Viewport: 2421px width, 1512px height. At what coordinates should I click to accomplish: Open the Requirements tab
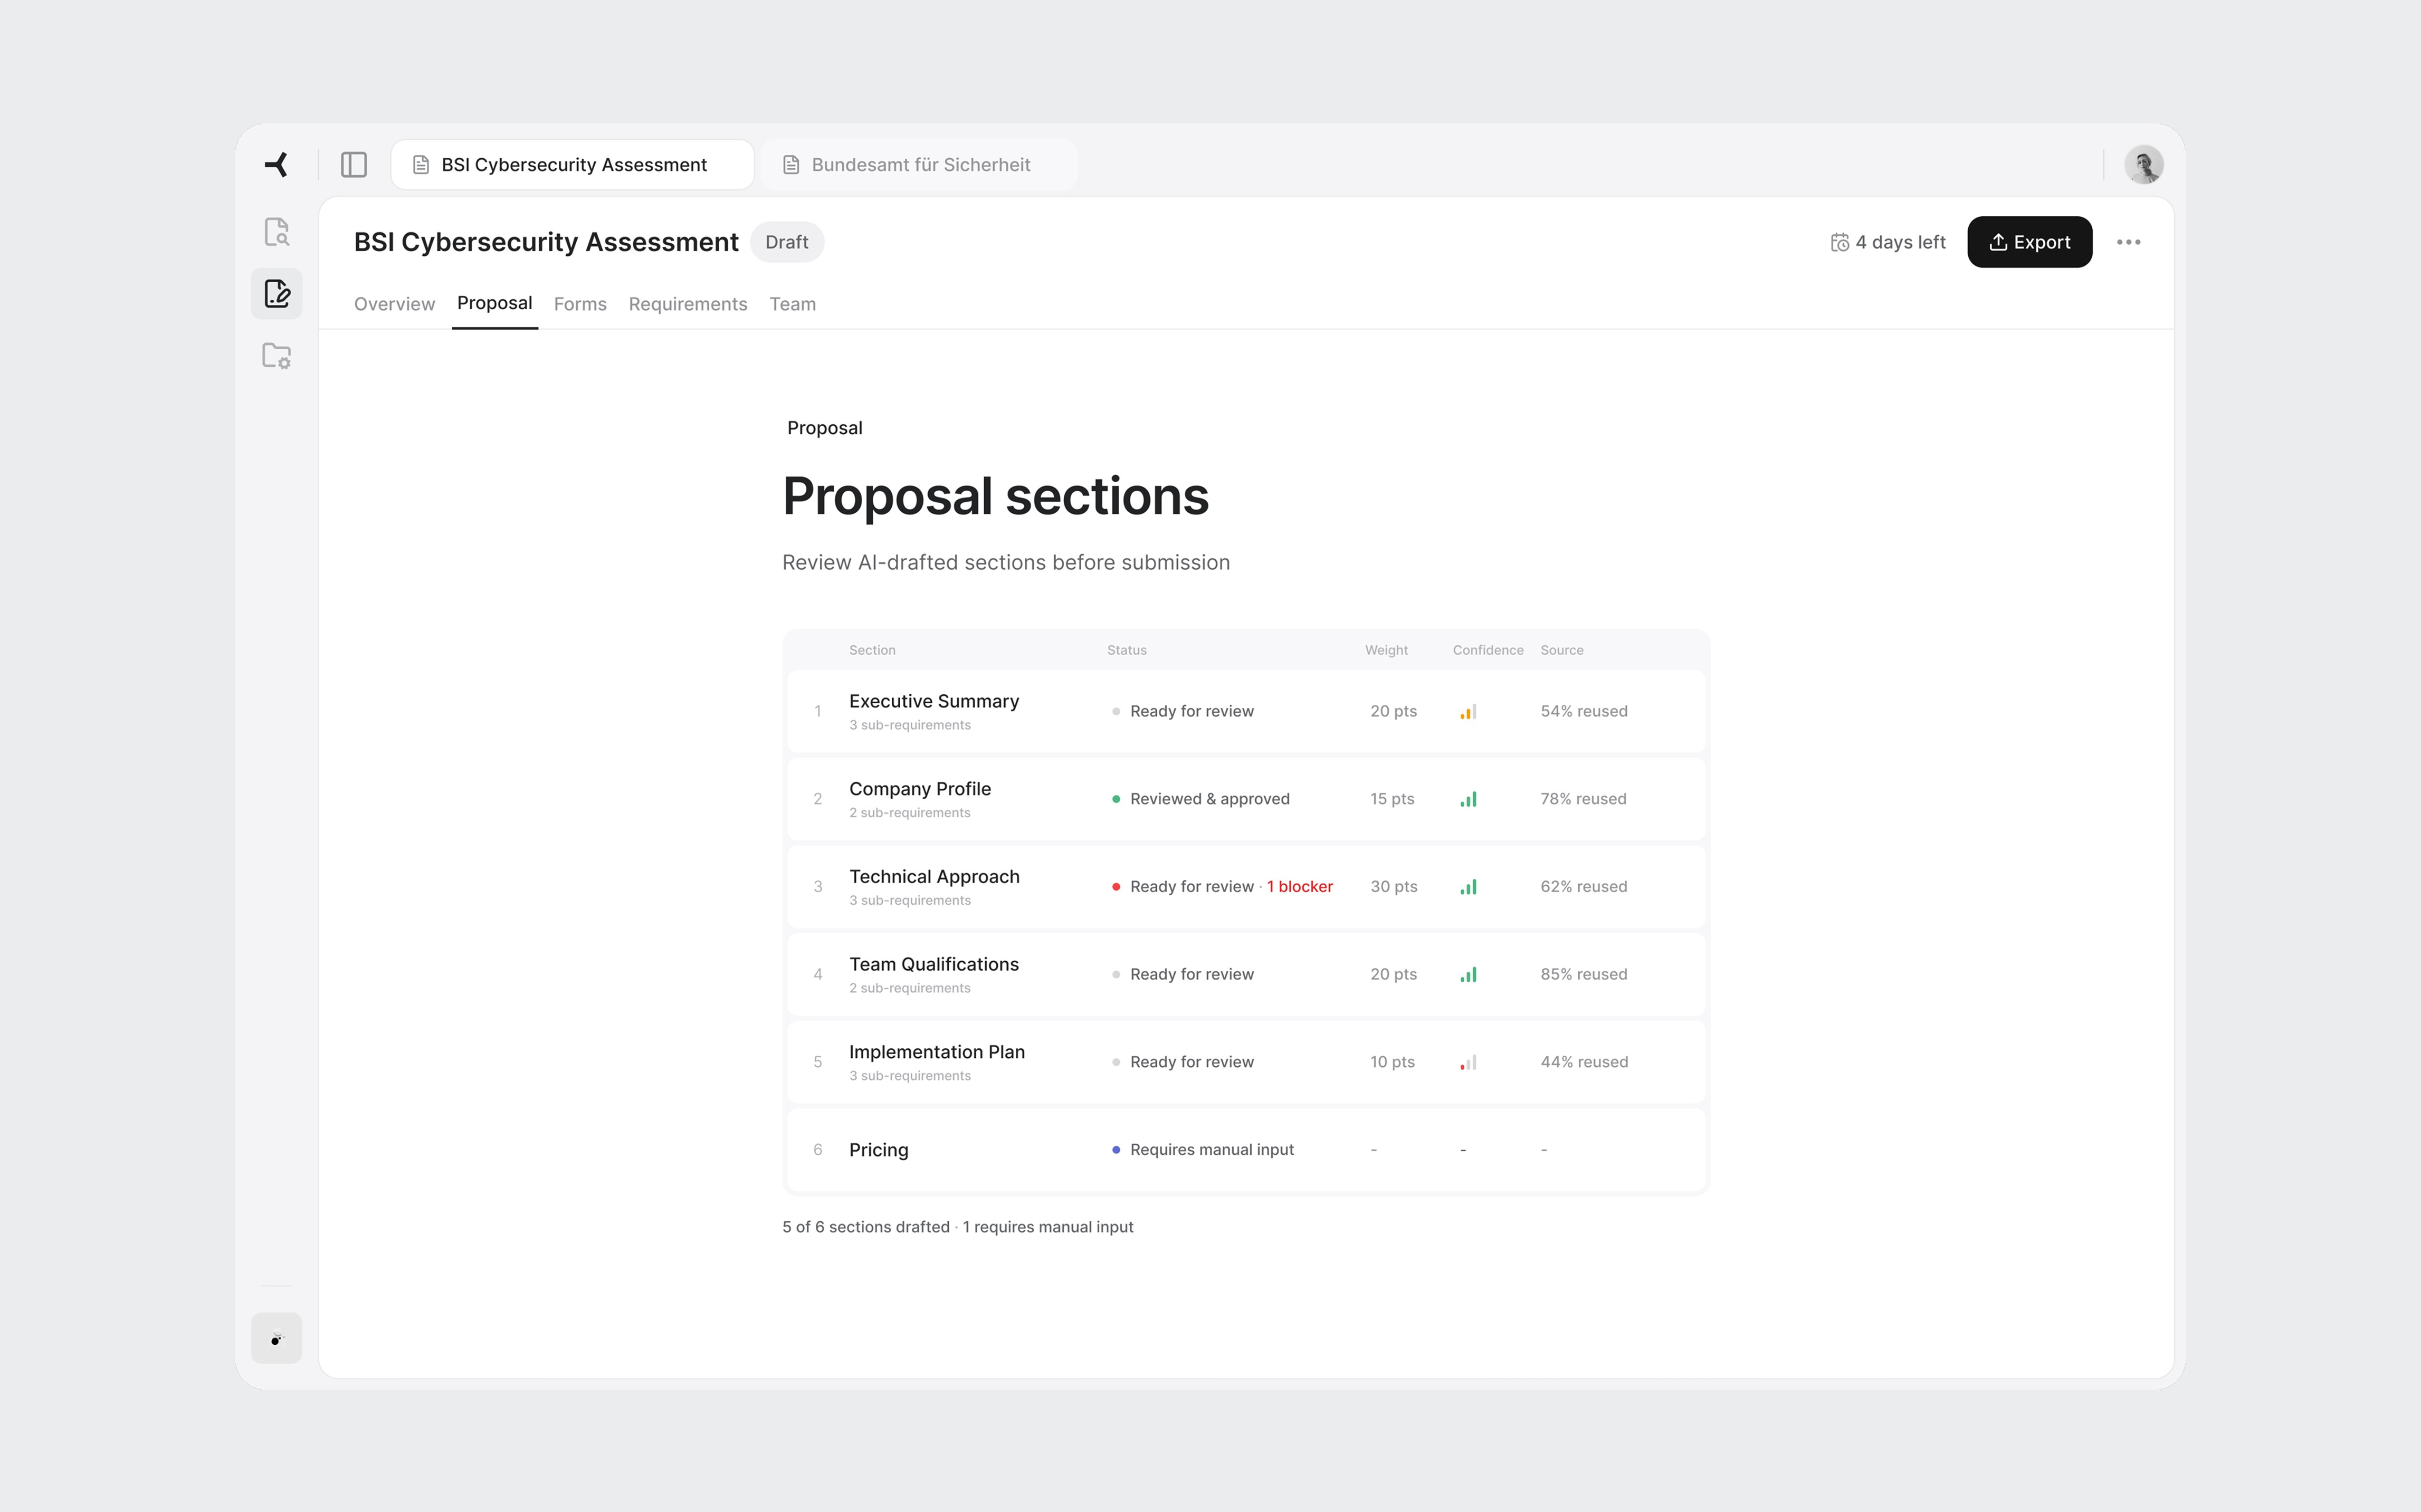[687, 304]
